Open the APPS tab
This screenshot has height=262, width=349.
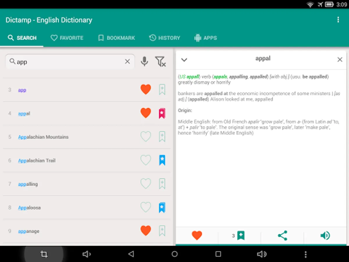206,38
